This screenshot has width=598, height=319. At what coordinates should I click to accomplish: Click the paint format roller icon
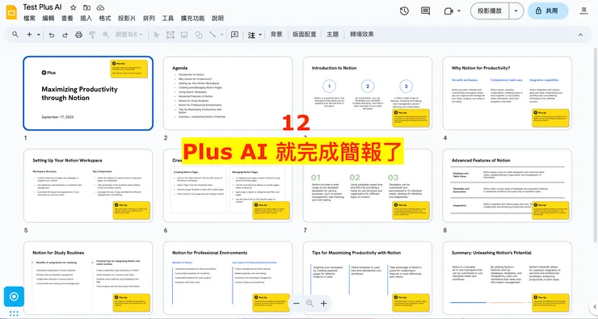[x=92, y=35]
